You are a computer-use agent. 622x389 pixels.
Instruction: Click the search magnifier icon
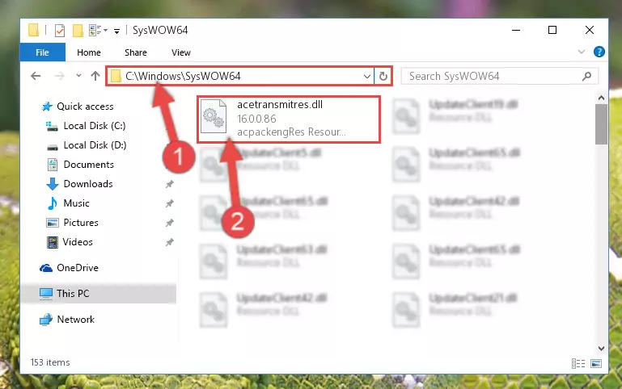point(586,76)
